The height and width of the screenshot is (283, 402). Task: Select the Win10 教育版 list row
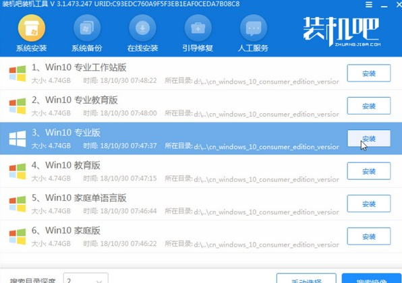point(201,171)
